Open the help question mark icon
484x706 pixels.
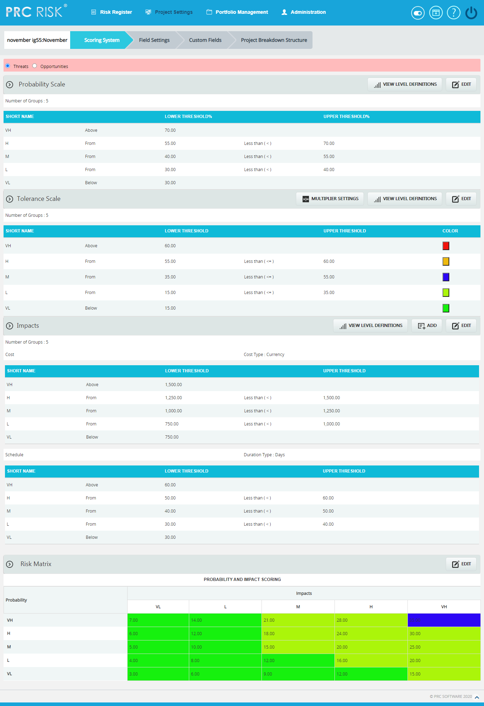coord(454,13)
